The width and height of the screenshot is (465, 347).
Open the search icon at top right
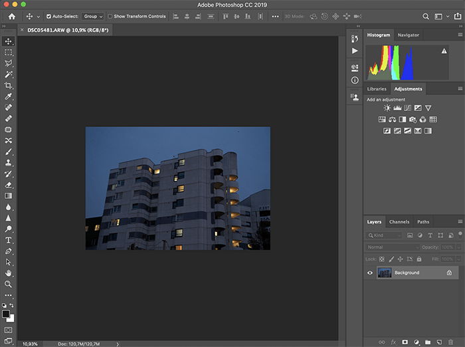click(426, 16)
